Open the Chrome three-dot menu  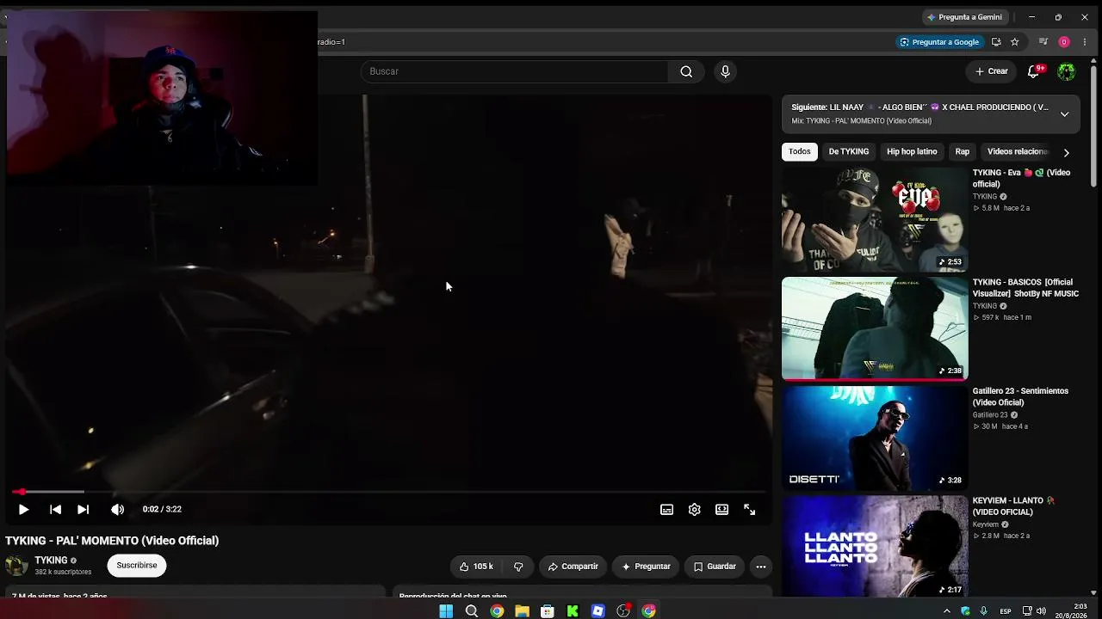click(x=1085, y=42)
